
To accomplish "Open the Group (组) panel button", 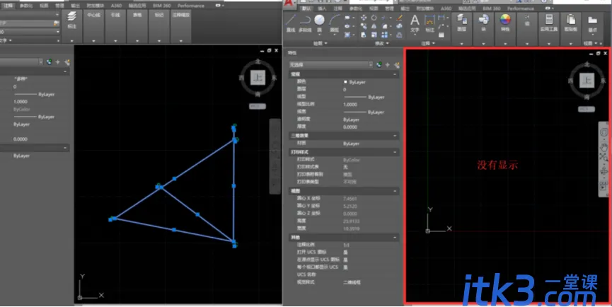I will [527, 21].
